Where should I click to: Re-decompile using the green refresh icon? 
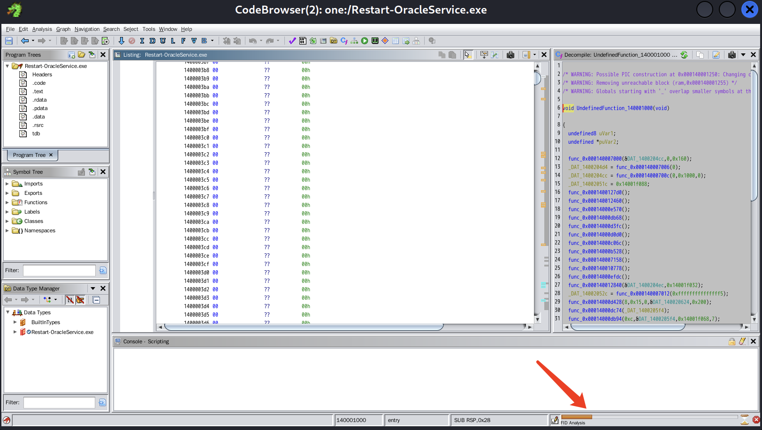pyautogui.click(x=684, y=55)
